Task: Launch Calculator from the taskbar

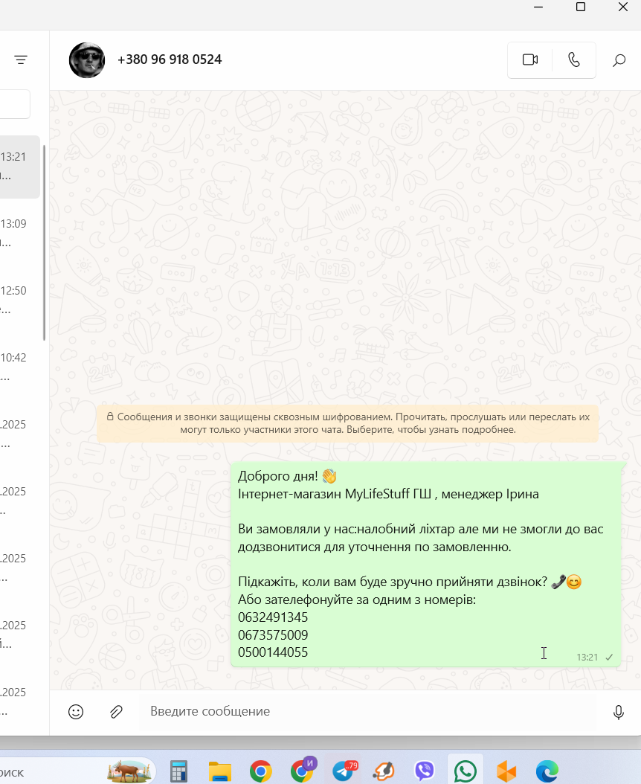Action: point(178,771)
